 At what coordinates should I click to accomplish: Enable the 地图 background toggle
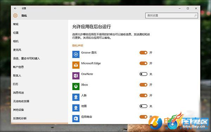(143, 106)
